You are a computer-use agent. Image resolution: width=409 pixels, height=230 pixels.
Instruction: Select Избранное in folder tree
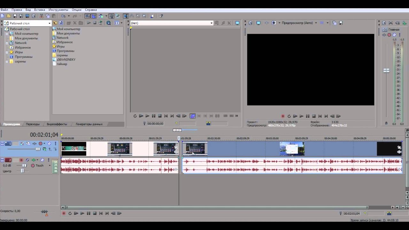point(23,48)
